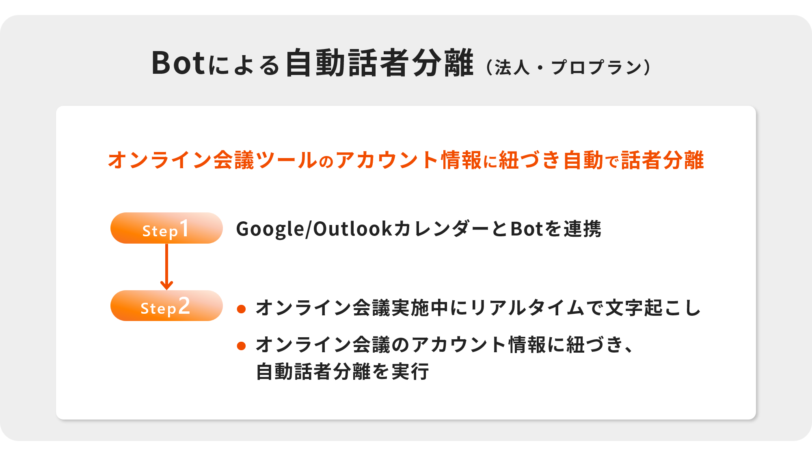Screen dimensions: 812x456
Task: Click the word "Bot" in the title
Action: [178, 63]
